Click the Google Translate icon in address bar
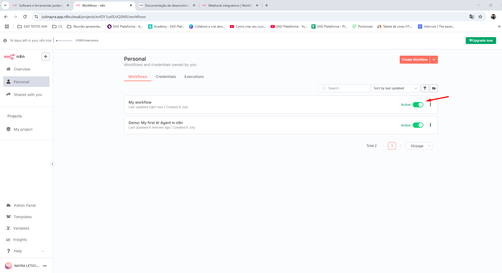This screenshot has width=502, height=273. 472,17
